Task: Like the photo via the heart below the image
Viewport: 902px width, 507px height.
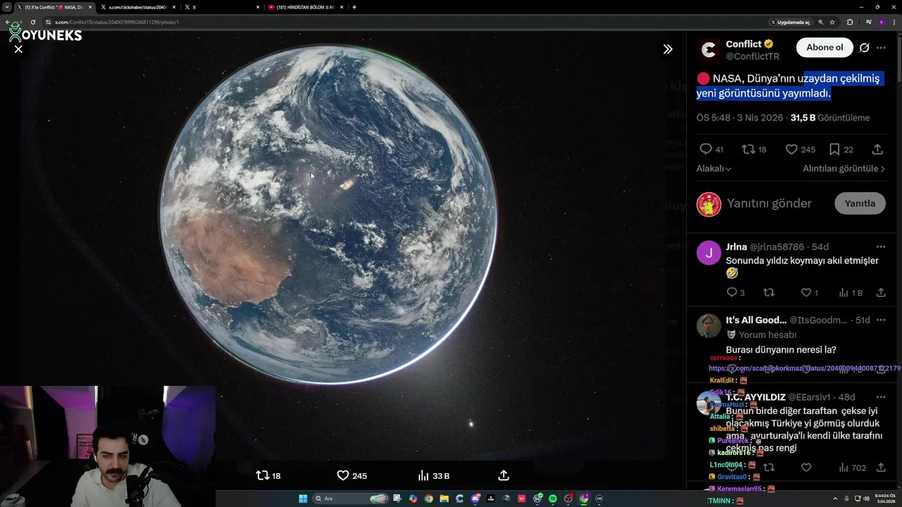Action: click(x=352, y=475)
